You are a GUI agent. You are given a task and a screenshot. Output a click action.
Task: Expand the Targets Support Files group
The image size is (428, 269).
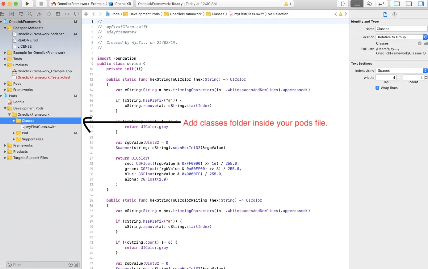[5, 158]
